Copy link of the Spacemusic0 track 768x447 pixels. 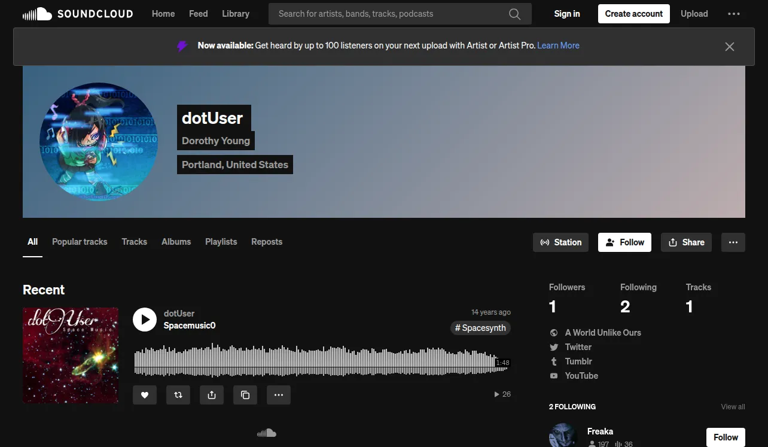(245, 395)
